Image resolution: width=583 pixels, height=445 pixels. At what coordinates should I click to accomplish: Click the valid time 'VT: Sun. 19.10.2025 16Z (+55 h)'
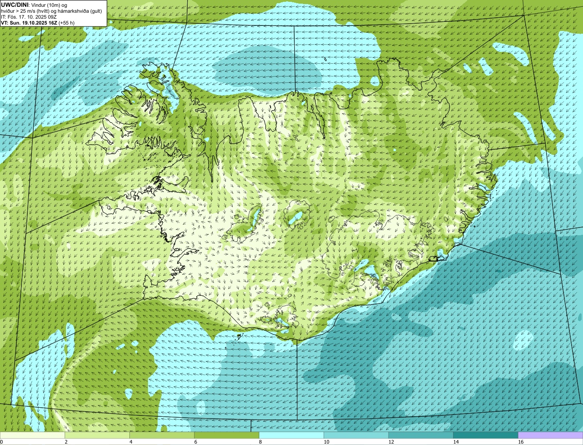tap(38, 22)
